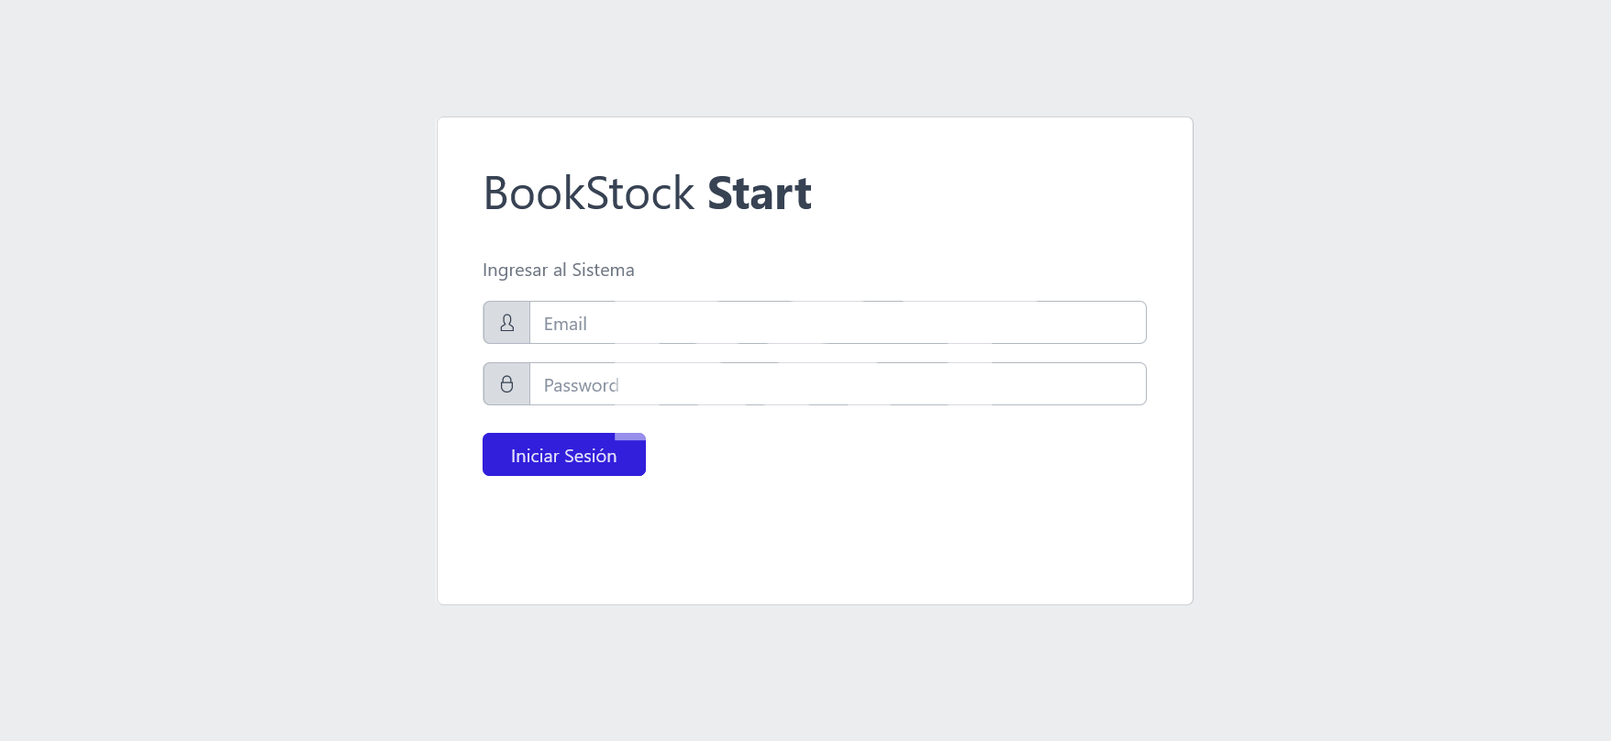This screenshot has height=741, width=1611.
Task: Focus the Password input field
Action: click(x=838, y=384)
